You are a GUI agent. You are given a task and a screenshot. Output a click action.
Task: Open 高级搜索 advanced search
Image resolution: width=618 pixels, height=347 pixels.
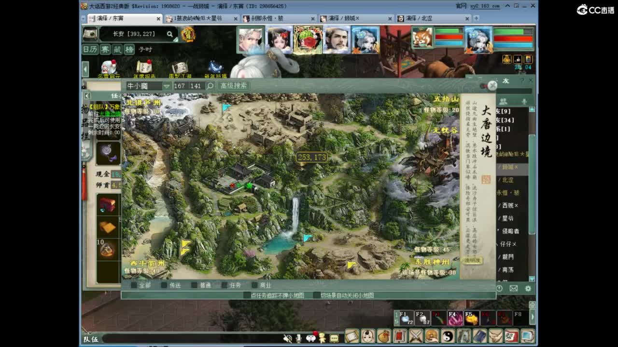pyautogui.click(x=234, y=86)
